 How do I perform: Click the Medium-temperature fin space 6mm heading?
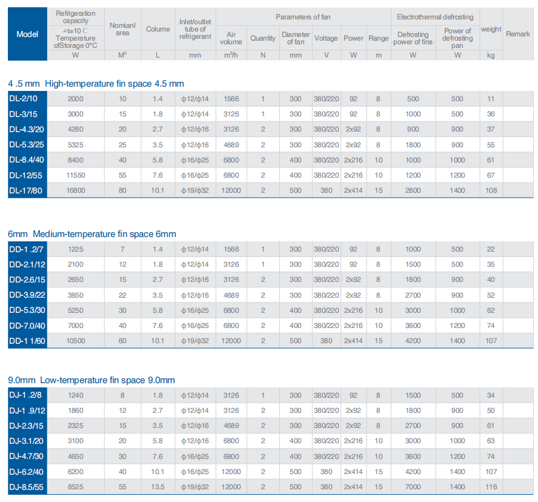[92, 234]
